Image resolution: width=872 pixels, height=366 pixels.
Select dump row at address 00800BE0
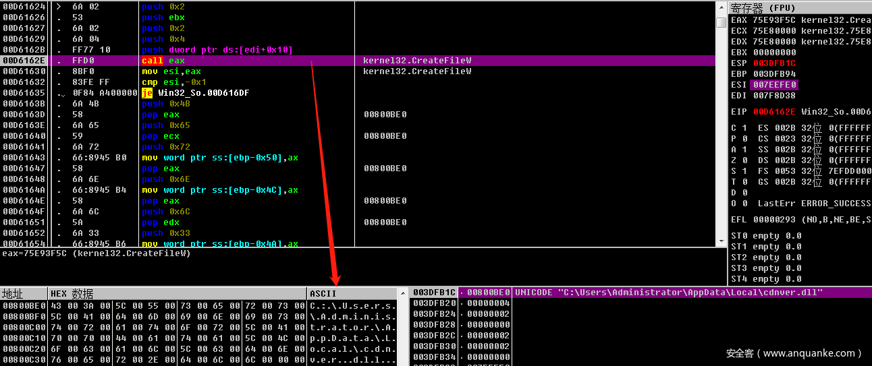pos(23,306)
